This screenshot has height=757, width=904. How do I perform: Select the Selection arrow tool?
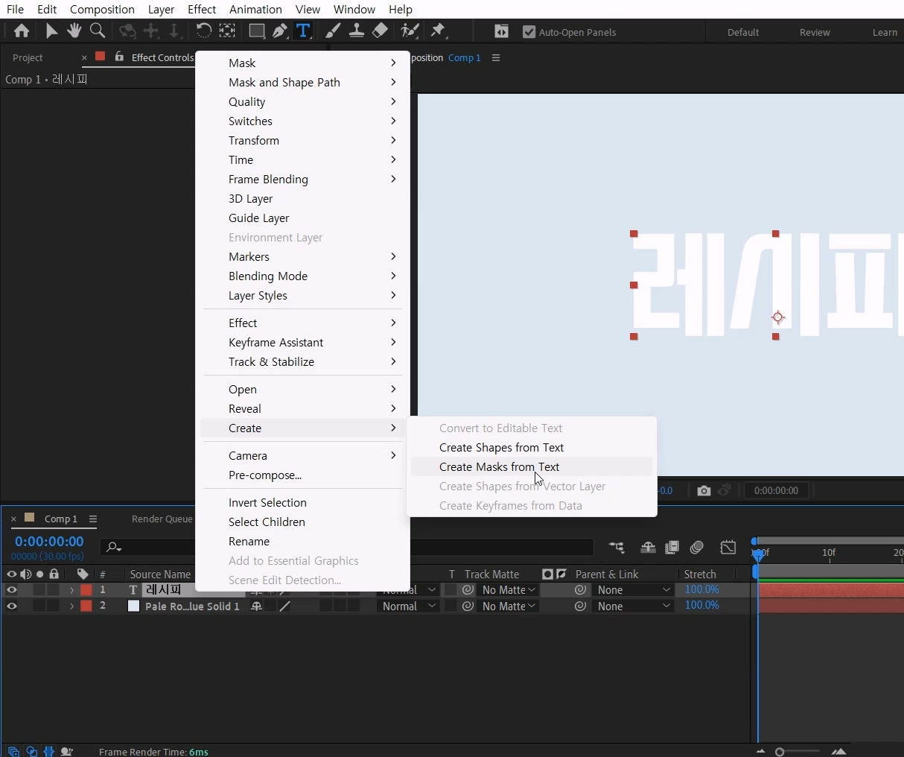(x=51, y=31)
